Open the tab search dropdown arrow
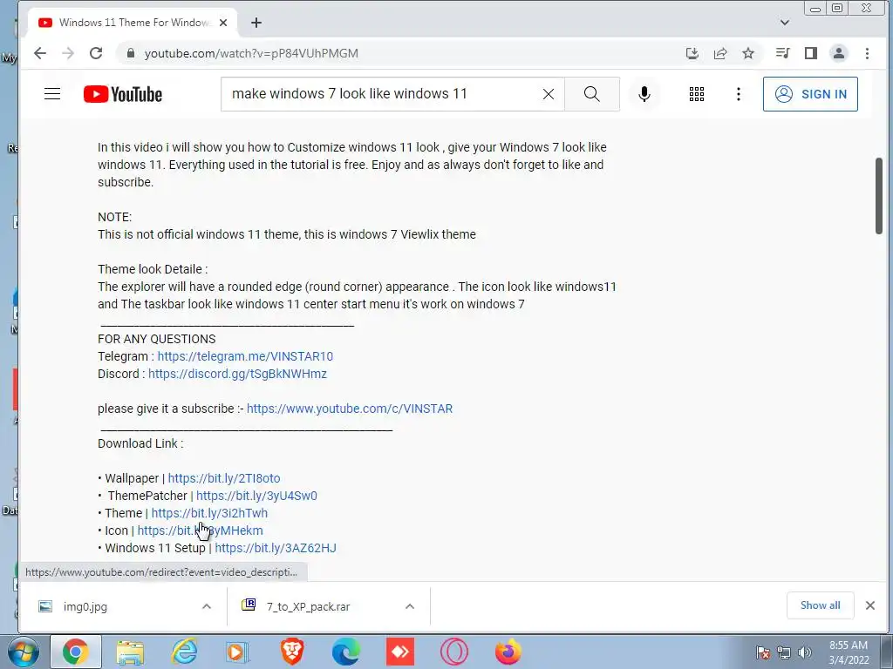The width and height of the screenshot is (893, 669). [784, 23]
